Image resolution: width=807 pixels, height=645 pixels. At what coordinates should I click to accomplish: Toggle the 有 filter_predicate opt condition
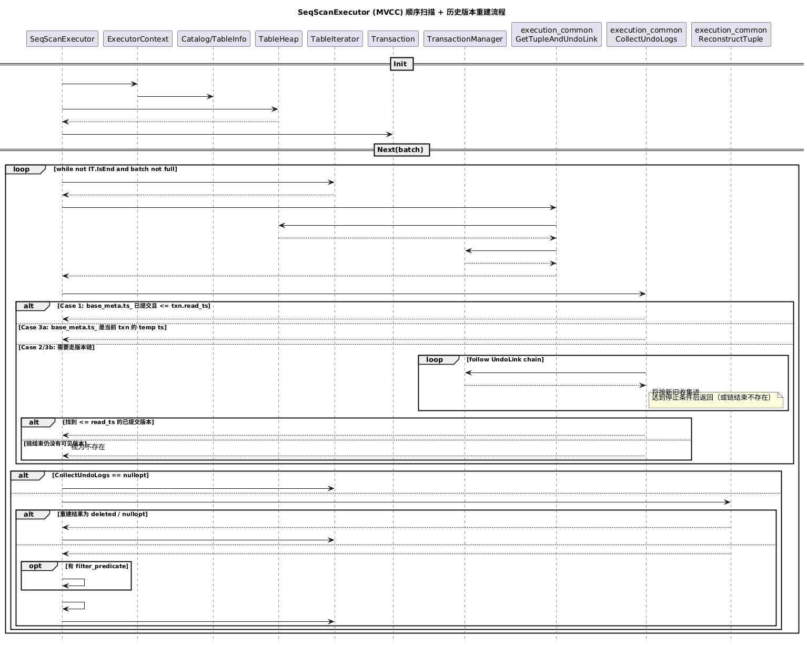click(96, 566)
